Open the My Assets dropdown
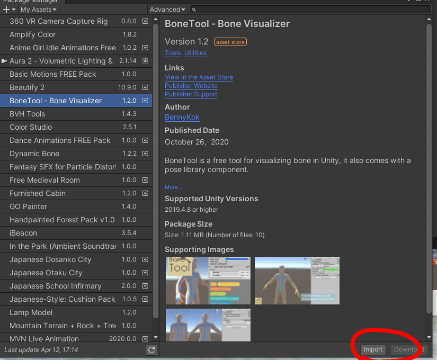This screenshot has height=360, width=437. [38, 10]
